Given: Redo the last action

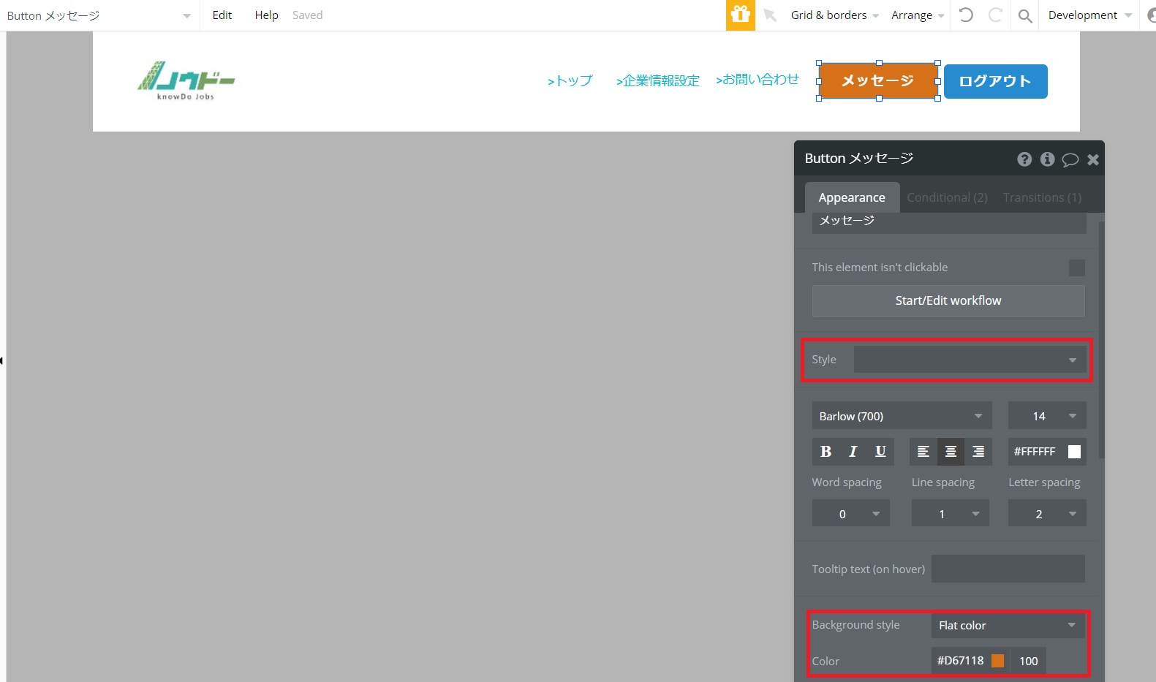Looking at the screenshot, I should point(995,15).
